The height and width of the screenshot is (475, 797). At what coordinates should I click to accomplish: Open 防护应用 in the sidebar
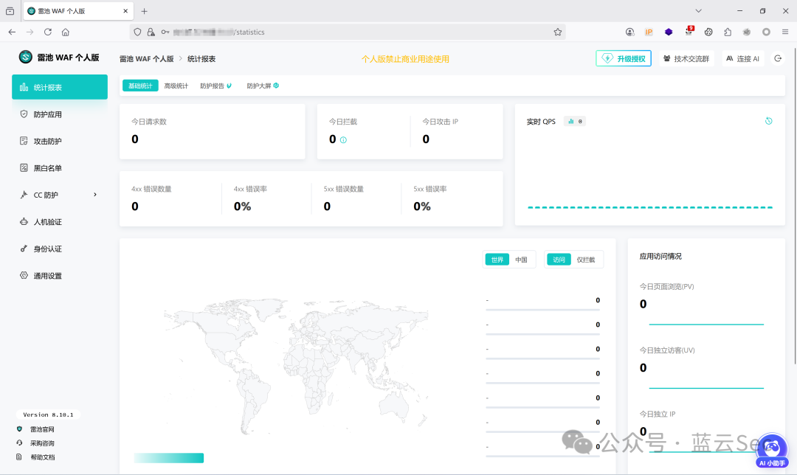coord(60,114)
